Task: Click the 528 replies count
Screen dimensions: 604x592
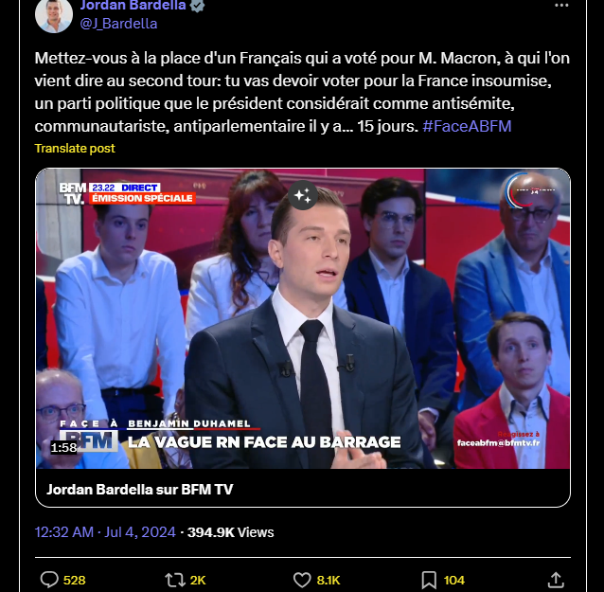Action: [x=75, y=580]
